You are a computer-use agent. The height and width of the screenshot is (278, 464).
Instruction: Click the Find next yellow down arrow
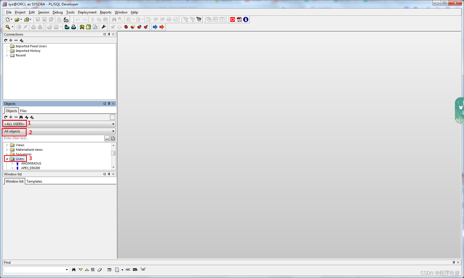(80, 270)
